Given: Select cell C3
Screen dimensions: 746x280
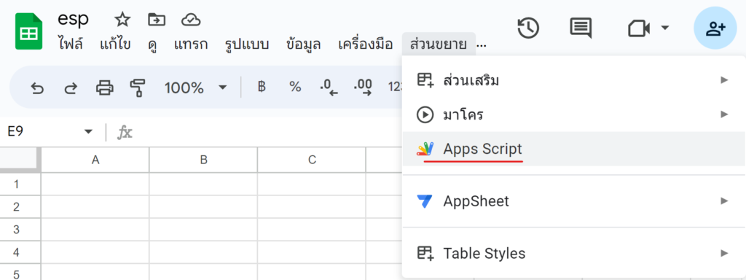Looking at the screenshot, I should pyautogui.click(x=312, y=230).
